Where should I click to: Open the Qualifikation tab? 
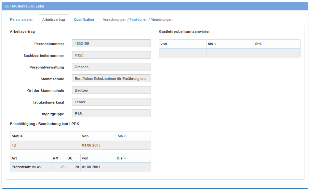[84, 19]
